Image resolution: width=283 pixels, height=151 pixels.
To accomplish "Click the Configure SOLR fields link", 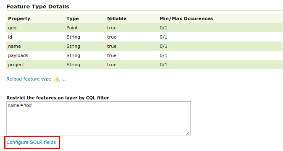I will coord(31,142).
